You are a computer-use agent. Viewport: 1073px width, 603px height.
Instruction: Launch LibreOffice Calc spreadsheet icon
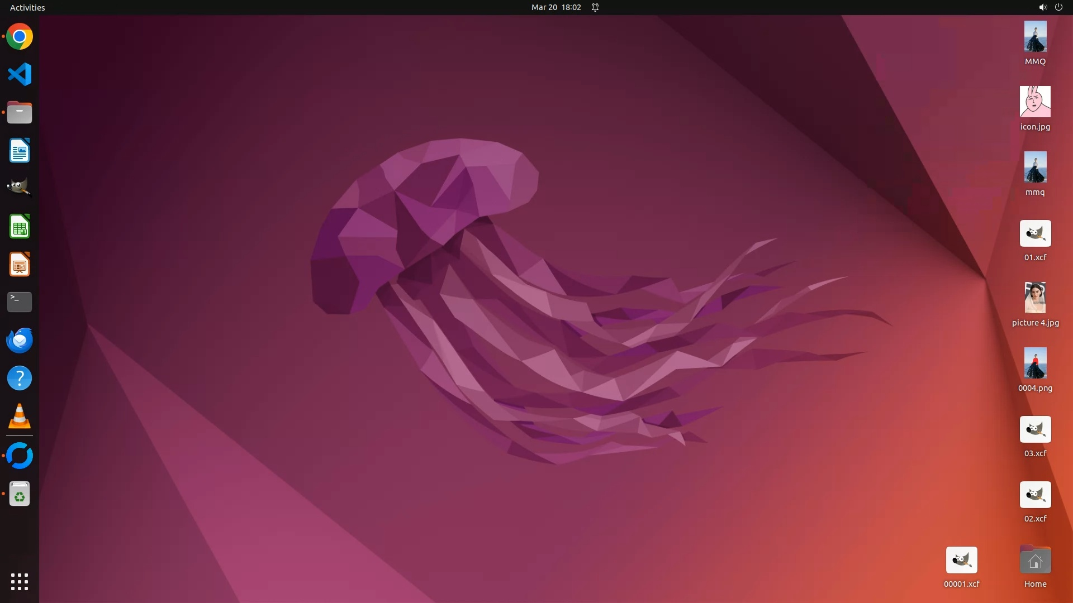click(20, 227)
